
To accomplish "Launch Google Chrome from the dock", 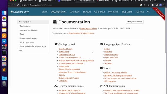I will (x=4, y=58).
